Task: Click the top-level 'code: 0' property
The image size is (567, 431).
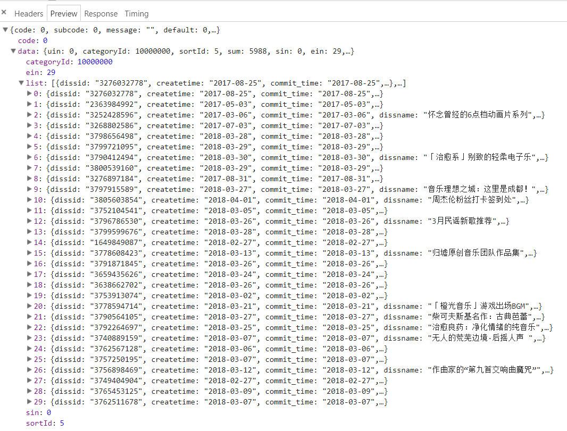Action: [x=32, y=40]
